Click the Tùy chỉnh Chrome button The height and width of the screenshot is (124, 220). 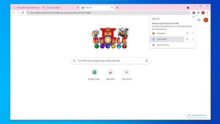[x=197, y=115]
